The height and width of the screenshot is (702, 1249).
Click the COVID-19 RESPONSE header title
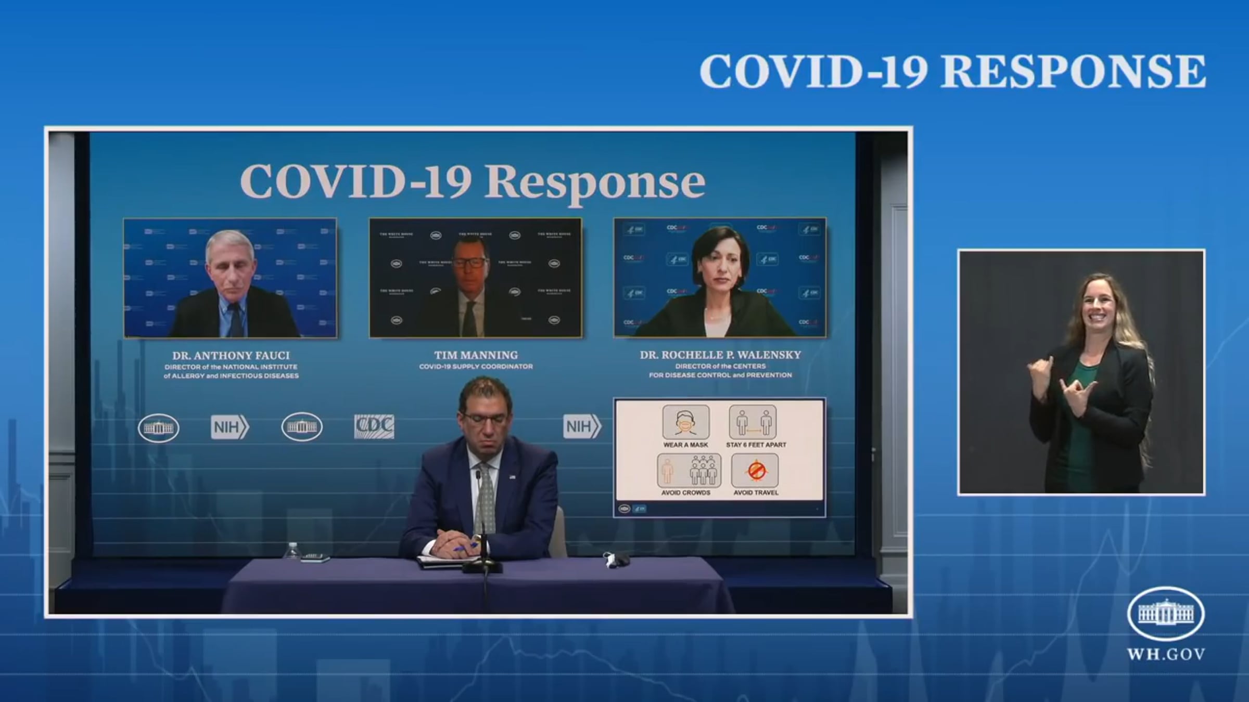point(952,71)
